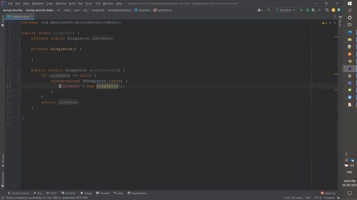Open the Project tool window
Viewport: 357px width, 200px height.
(3, 21)
